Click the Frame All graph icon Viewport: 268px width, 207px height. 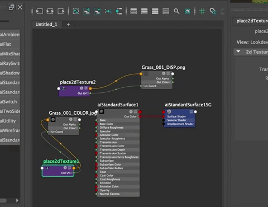point(75,11)
